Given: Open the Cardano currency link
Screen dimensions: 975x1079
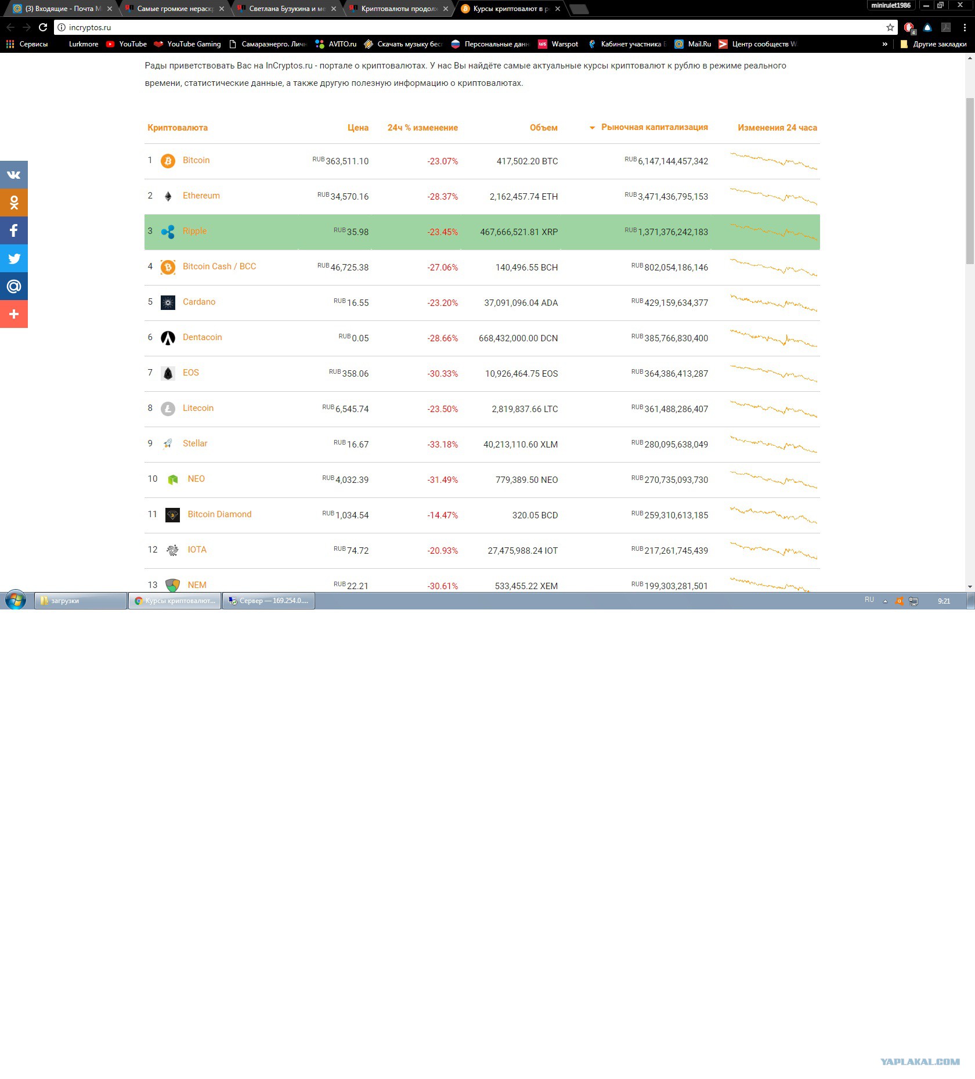Looking at the screenshot, I should pyautogui.click(x=199, y=302).
